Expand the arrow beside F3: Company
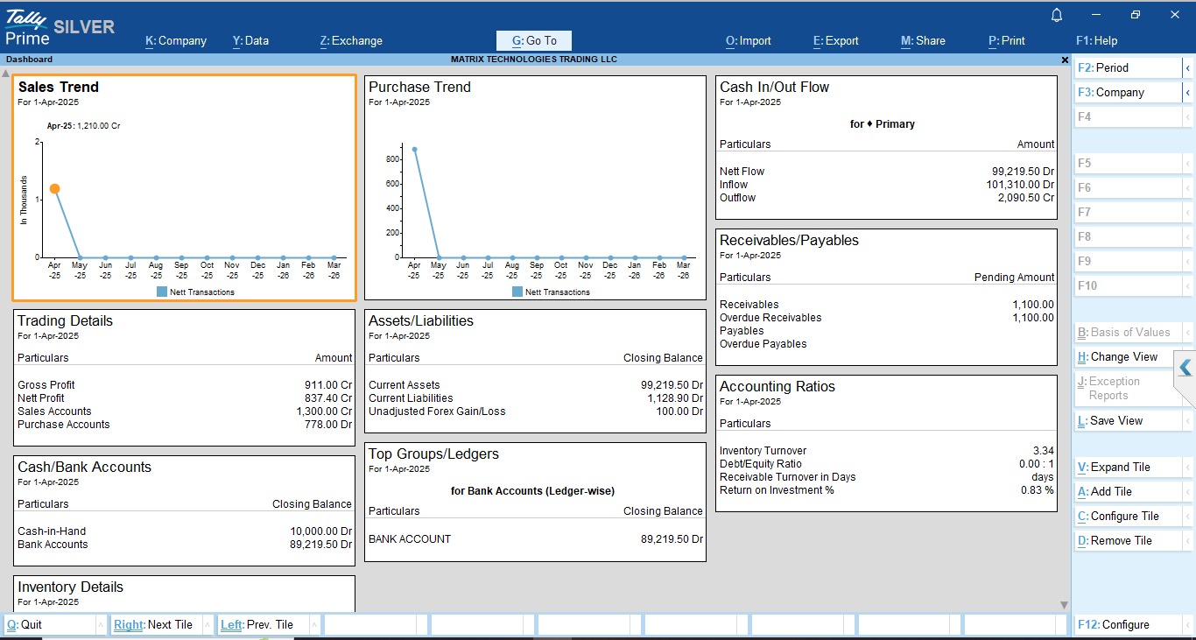This screenshot has width=1196, height=640. (1187, 92)
